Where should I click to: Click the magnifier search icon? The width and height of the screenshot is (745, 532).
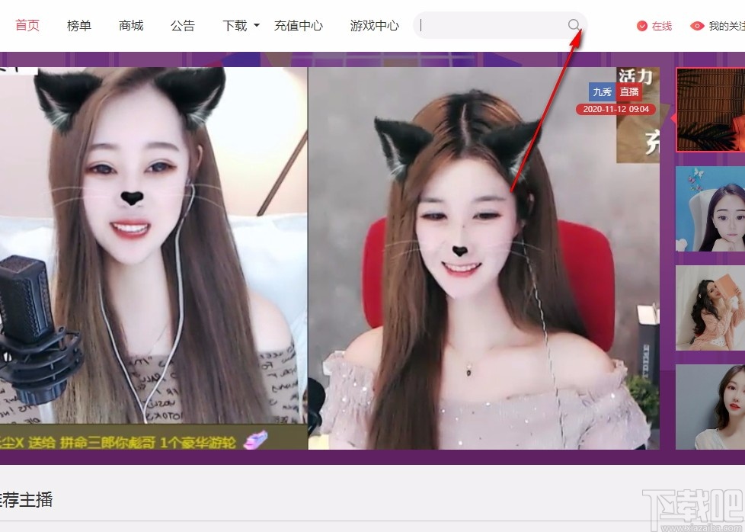574,24
